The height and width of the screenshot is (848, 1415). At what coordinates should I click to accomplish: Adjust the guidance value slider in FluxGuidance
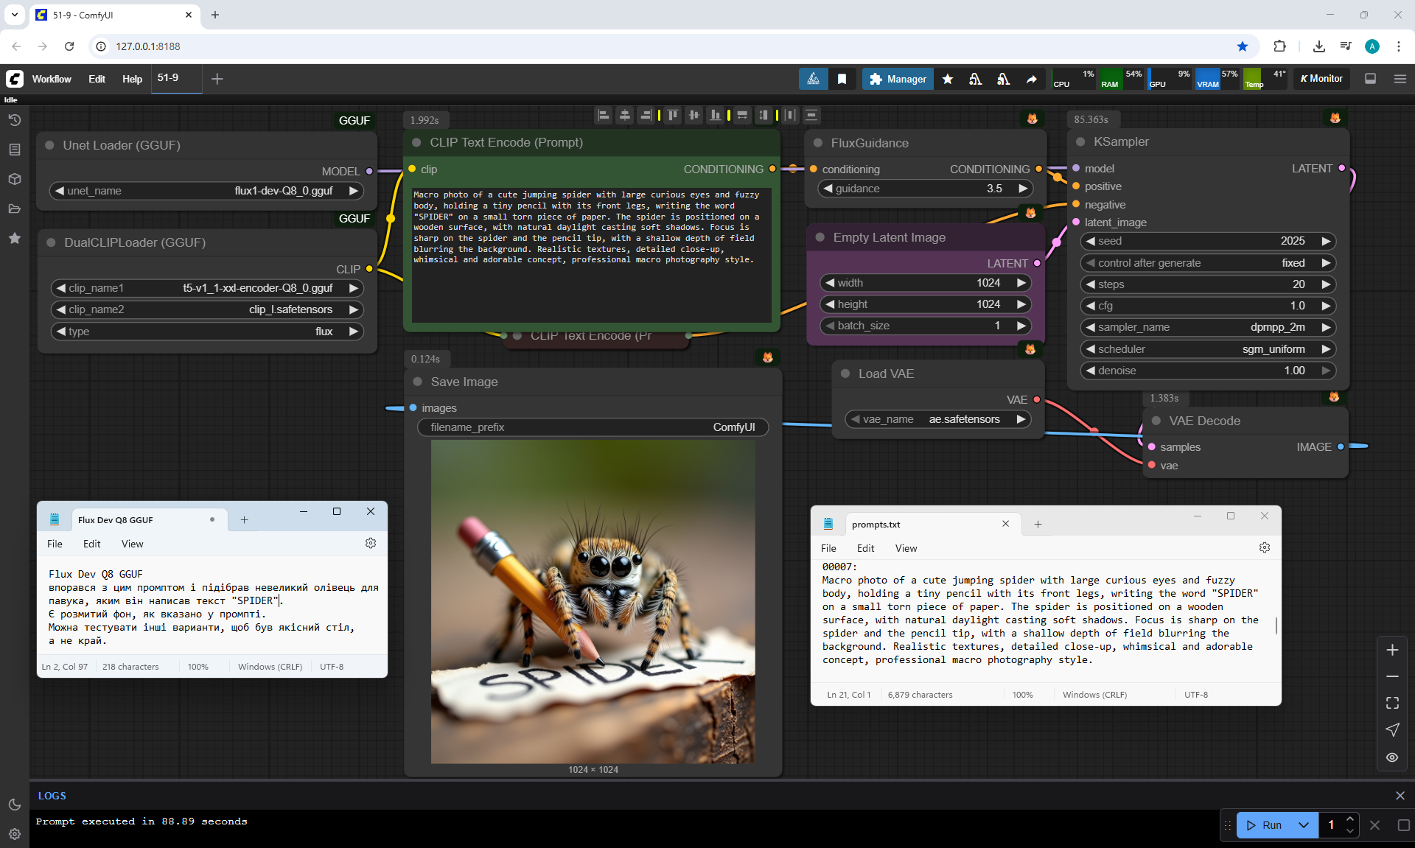pos(925,189)
